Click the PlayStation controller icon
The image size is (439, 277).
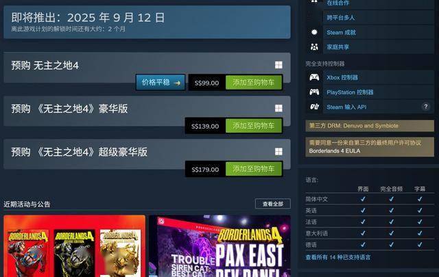click(314, 92)
